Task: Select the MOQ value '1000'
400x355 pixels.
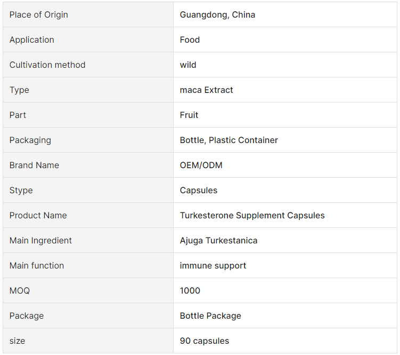Action: tap(190, 290)
